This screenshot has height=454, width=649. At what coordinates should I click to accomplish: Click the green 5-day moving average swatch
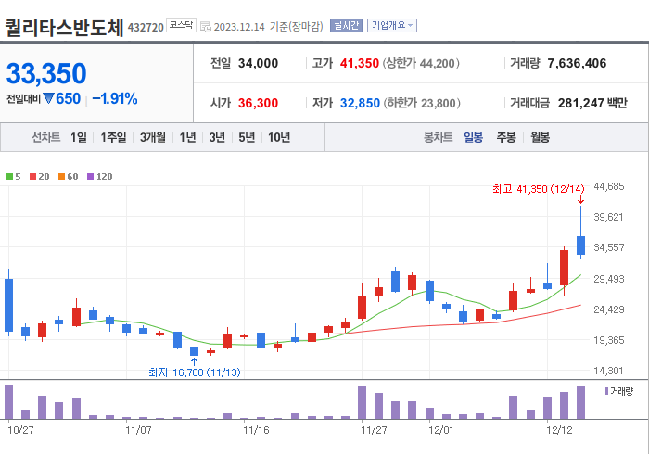[9, 177]
